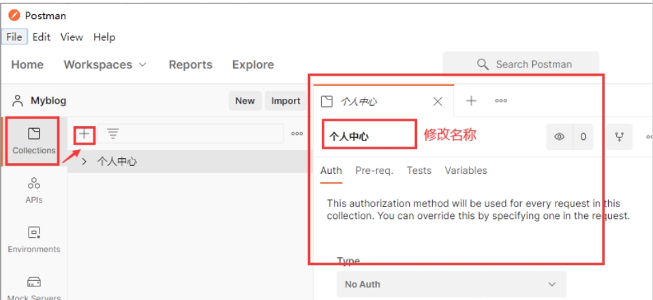Open tab bar more options ellipsis

pyautogui.click(x=500, y=100)
